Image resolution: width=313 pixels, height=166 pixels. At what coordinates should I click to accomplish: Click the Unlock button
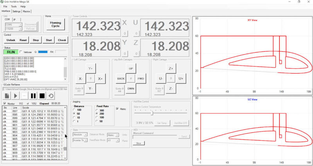point(11,40)
